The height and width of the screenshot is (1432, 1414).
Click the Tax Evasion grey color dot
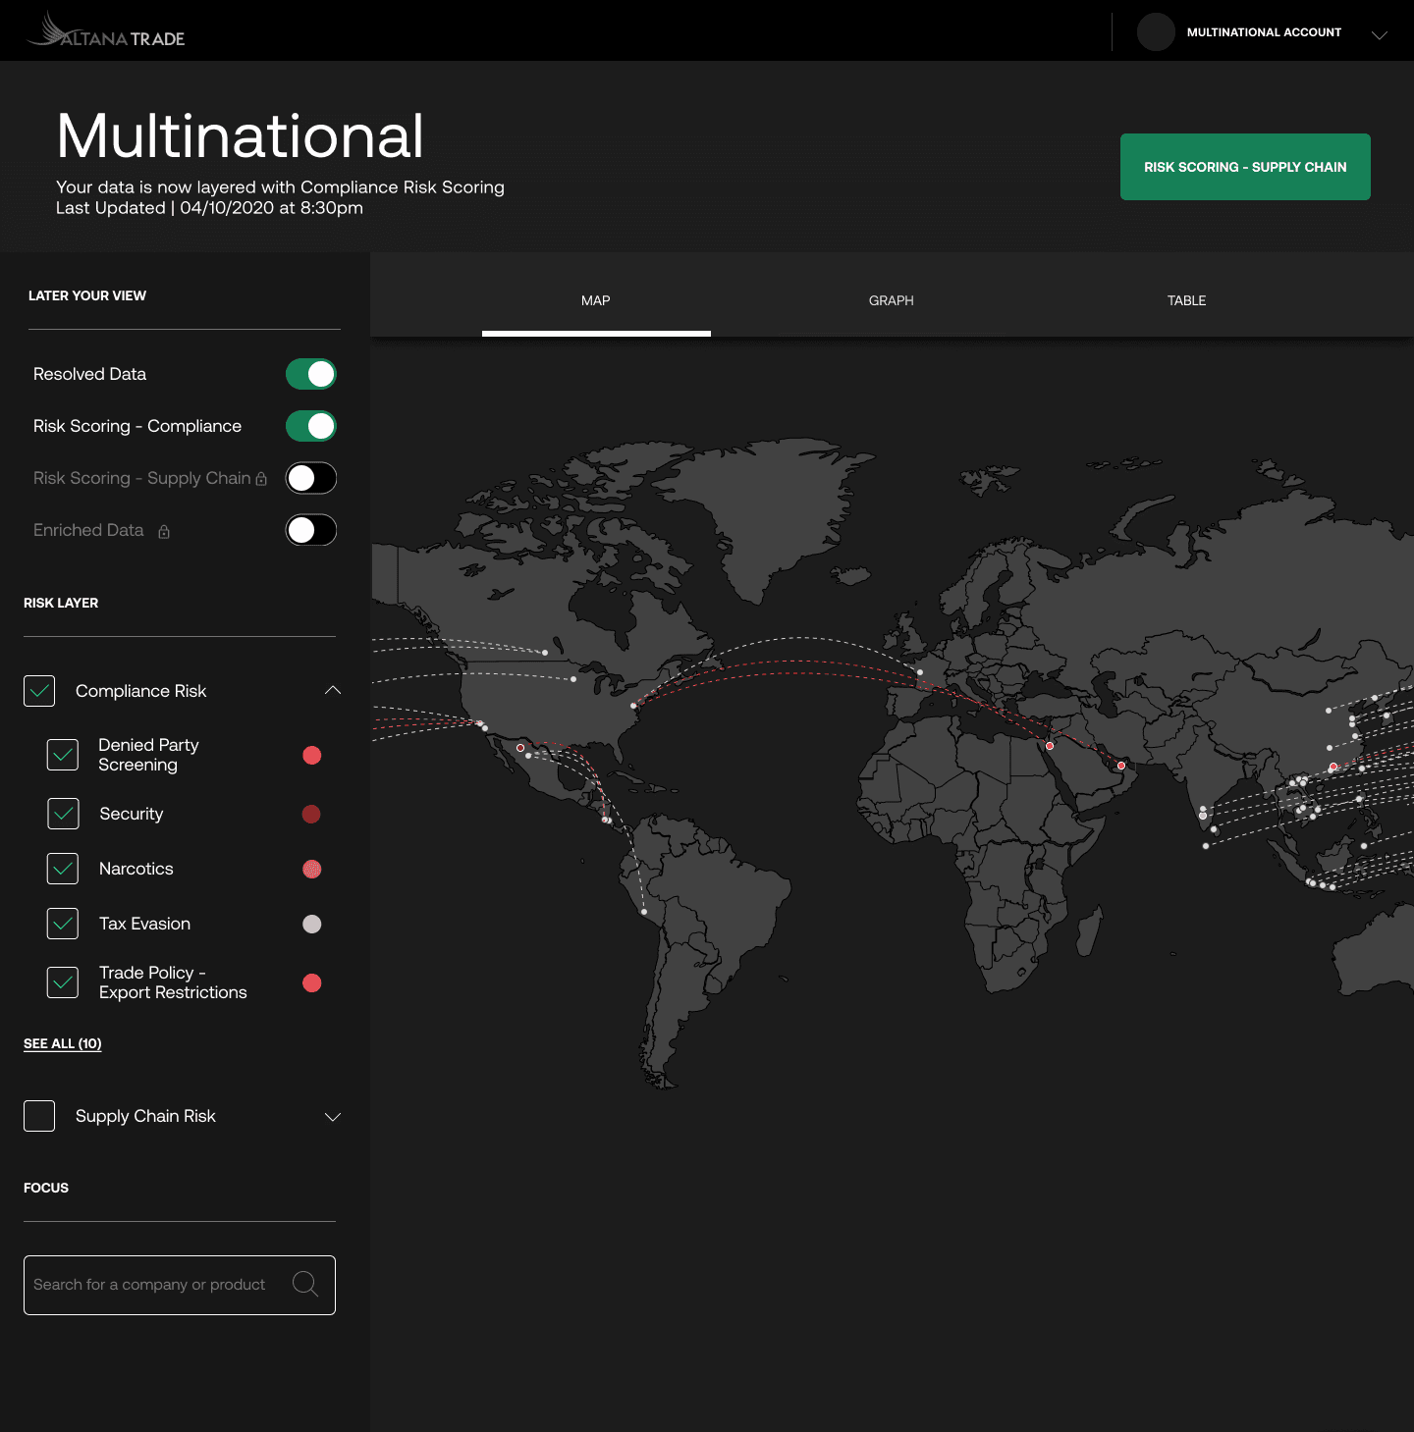(x=312, y=924)
